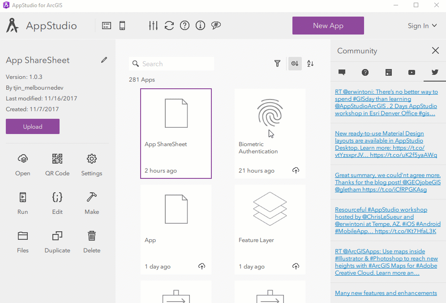Open tweet about ArcGIS Maps for Adobe
Viewport: 446px width, 303px height.
point(386,262)
